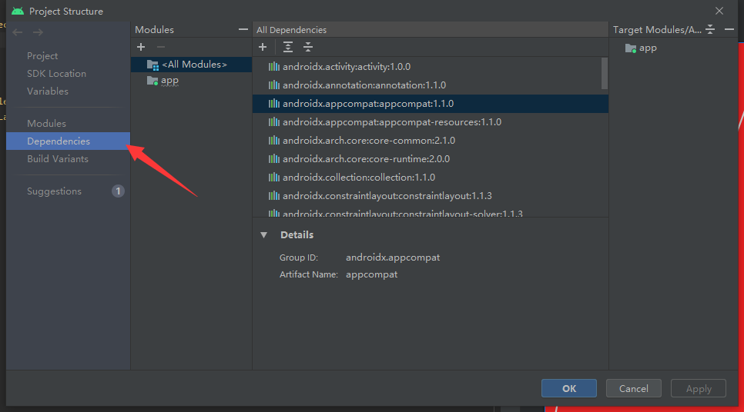Switch to the Modules page
The image size is (744, 412).
click(46, 123)
